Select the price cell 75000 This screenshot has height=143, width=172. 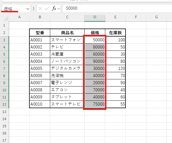95,104
